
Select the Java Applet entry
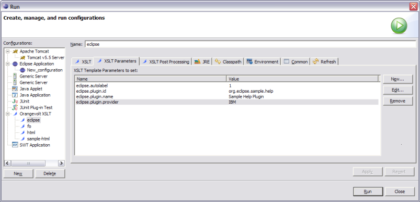click(x=31, y=89)
